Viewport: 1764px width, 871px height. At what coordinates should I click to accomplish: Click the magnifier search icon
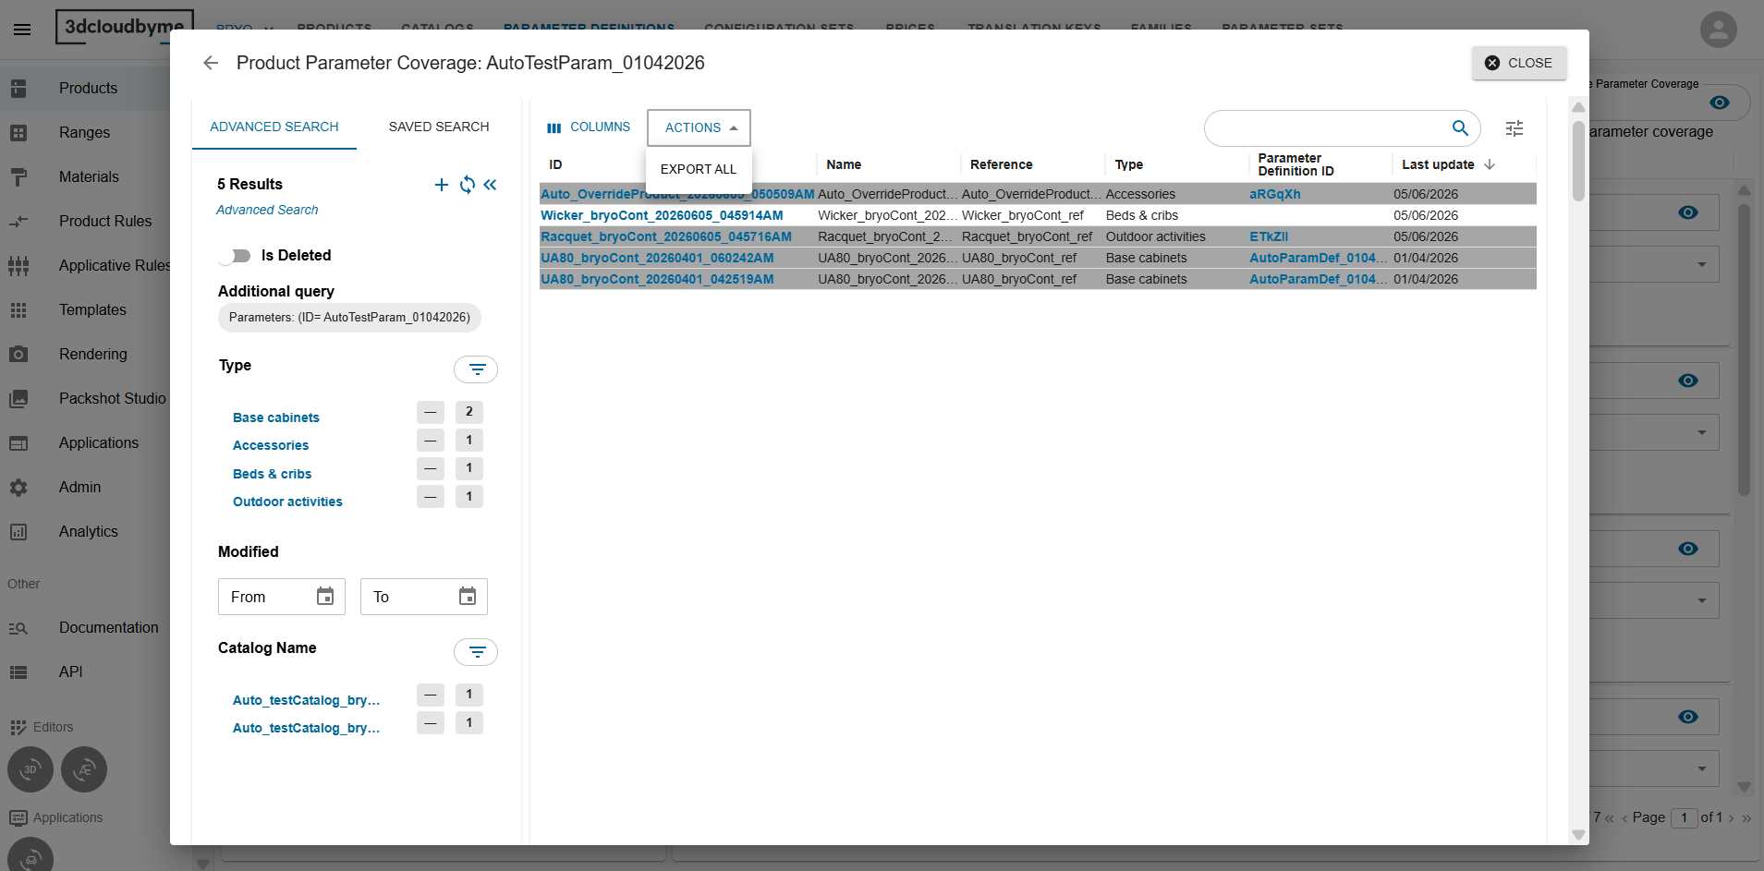(1460, 128)
